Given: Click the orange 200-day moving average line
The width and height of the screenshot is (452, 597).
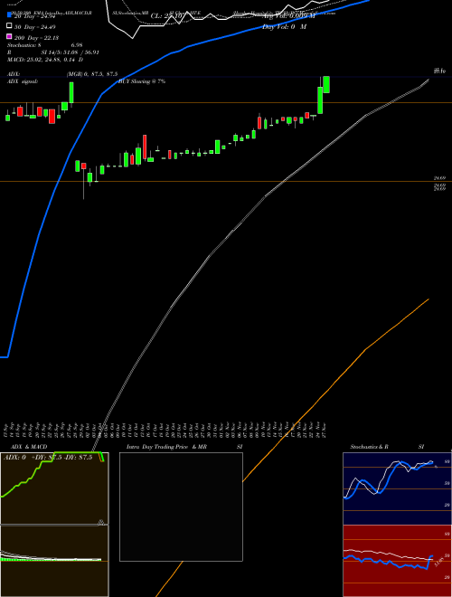Looking at the screenshot, I should [x=365, y=349].
